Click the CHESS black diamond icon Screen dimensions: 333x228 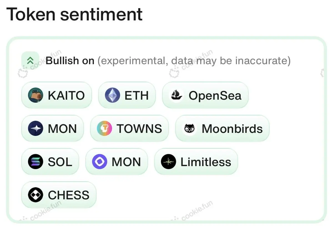pos(36,195)
